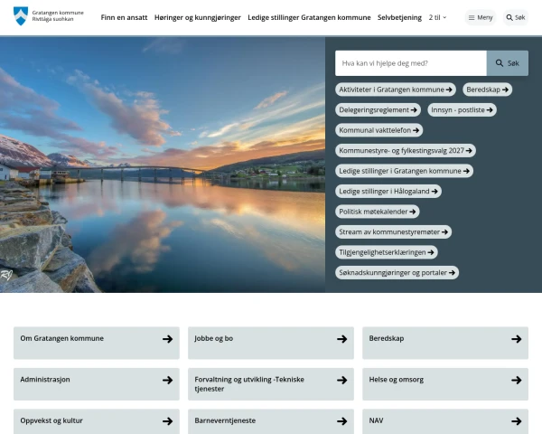Open the Meny hamburger button
Screen dimensions: 542x434
[481, 17]
